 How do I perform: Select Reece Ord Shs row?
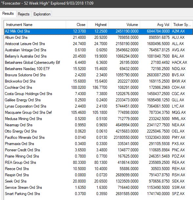pos(99,169)
